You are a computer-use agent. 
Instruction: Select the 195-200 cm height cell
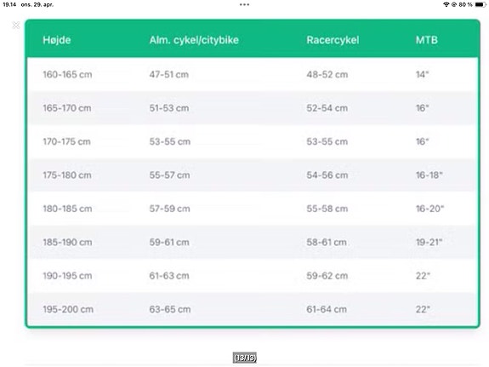[x=68, y=310]
